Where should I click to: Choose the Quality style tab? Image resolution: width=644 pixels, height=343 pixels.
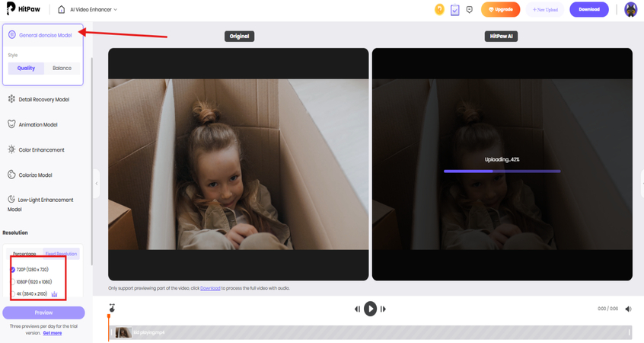click(26, 69)
